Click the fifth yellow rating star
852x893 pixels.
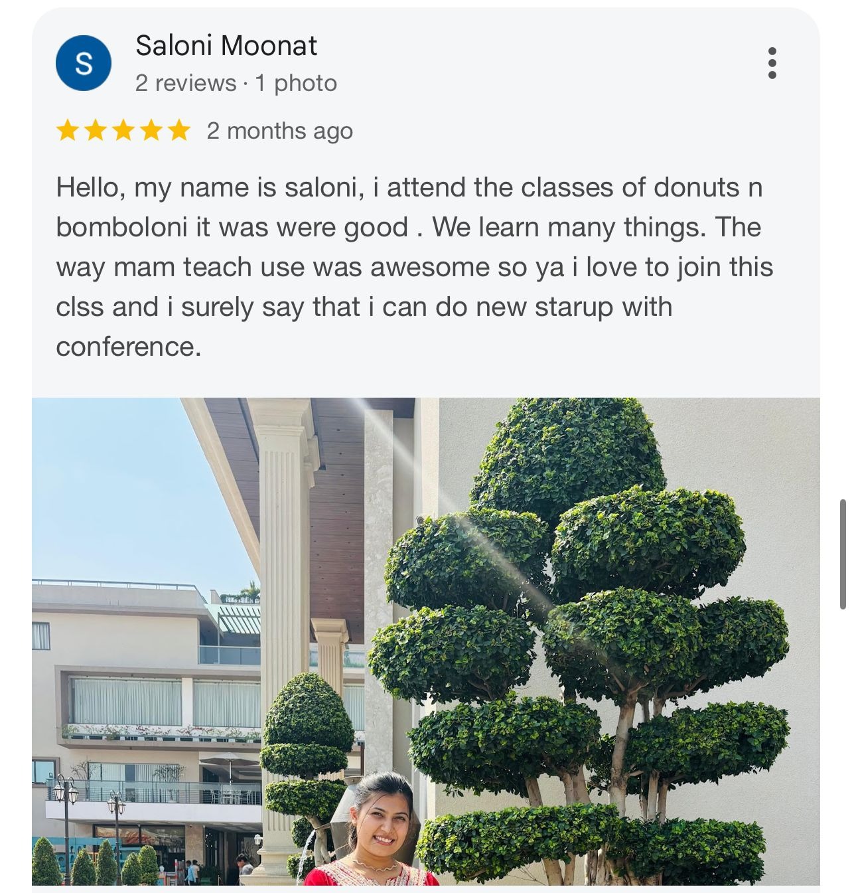click(x=178, y=131)
